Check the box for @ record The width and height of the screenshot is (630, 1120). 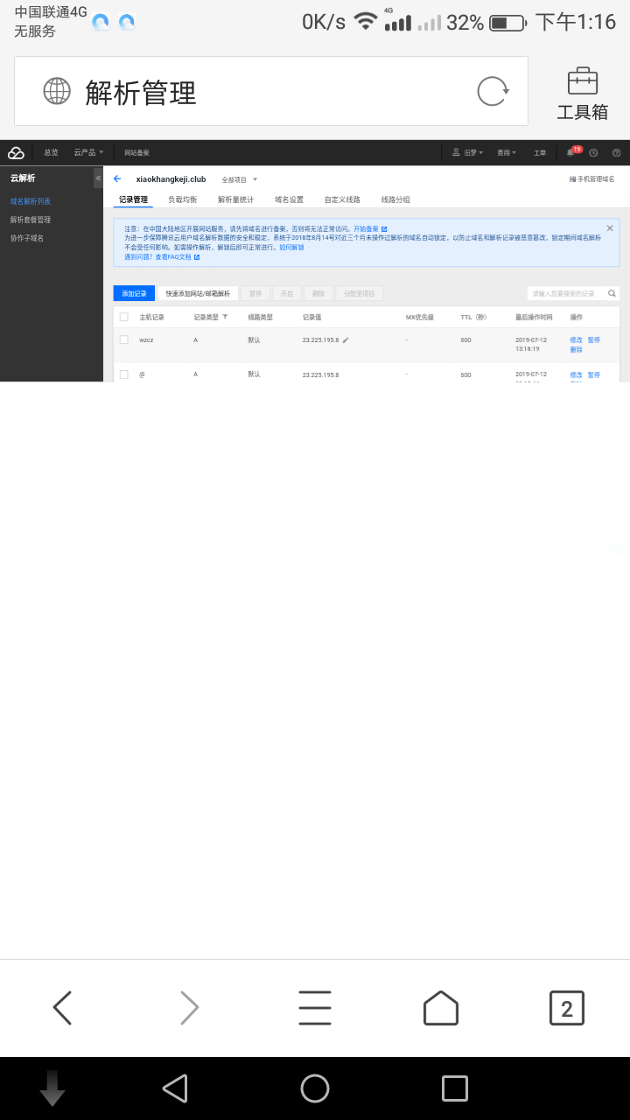pyautogui.click(x=123, y=374)
